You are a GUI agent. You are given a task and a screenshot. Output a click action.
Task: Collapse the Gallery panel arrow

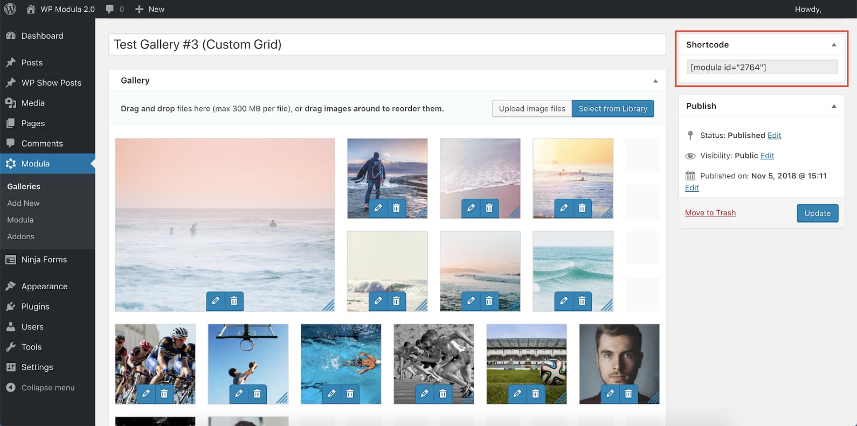coord(655,81)
